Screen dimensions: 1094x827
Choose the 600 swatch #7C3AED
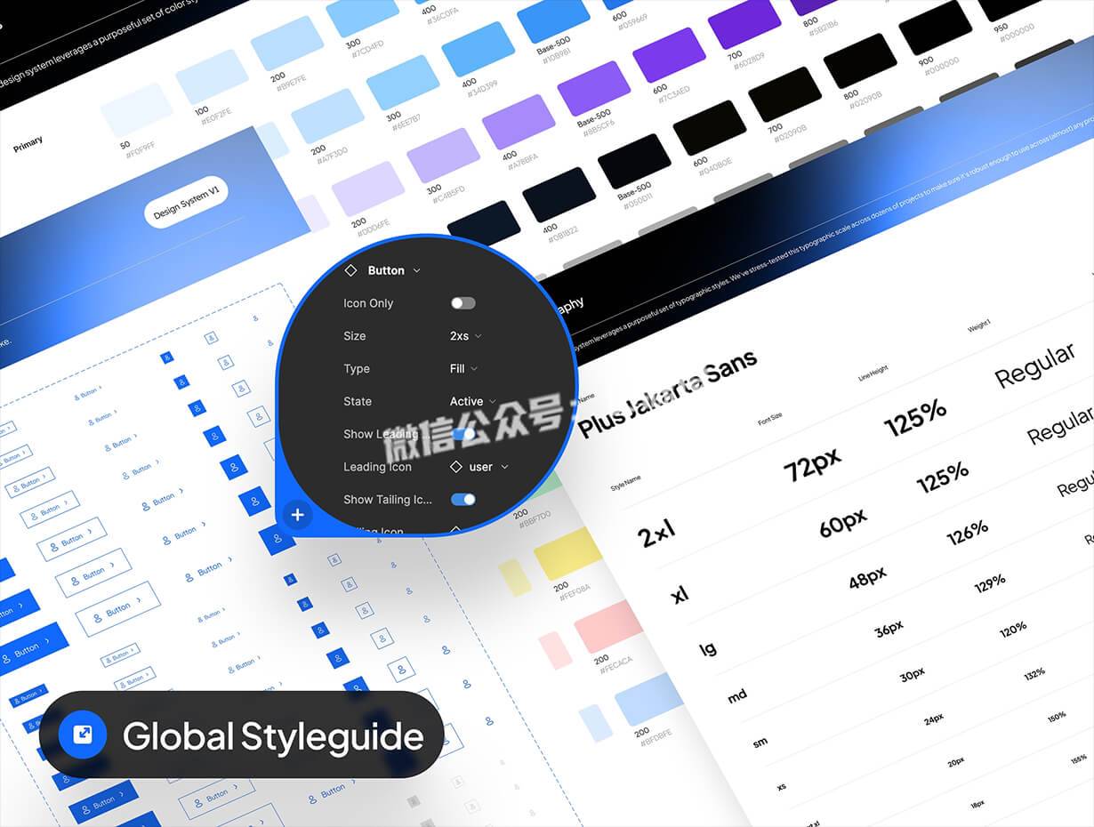coord(669,55)
